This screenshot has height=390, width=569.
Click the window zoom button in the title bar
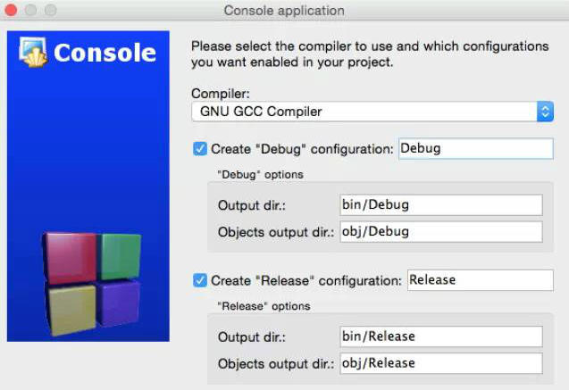(49, 11)
